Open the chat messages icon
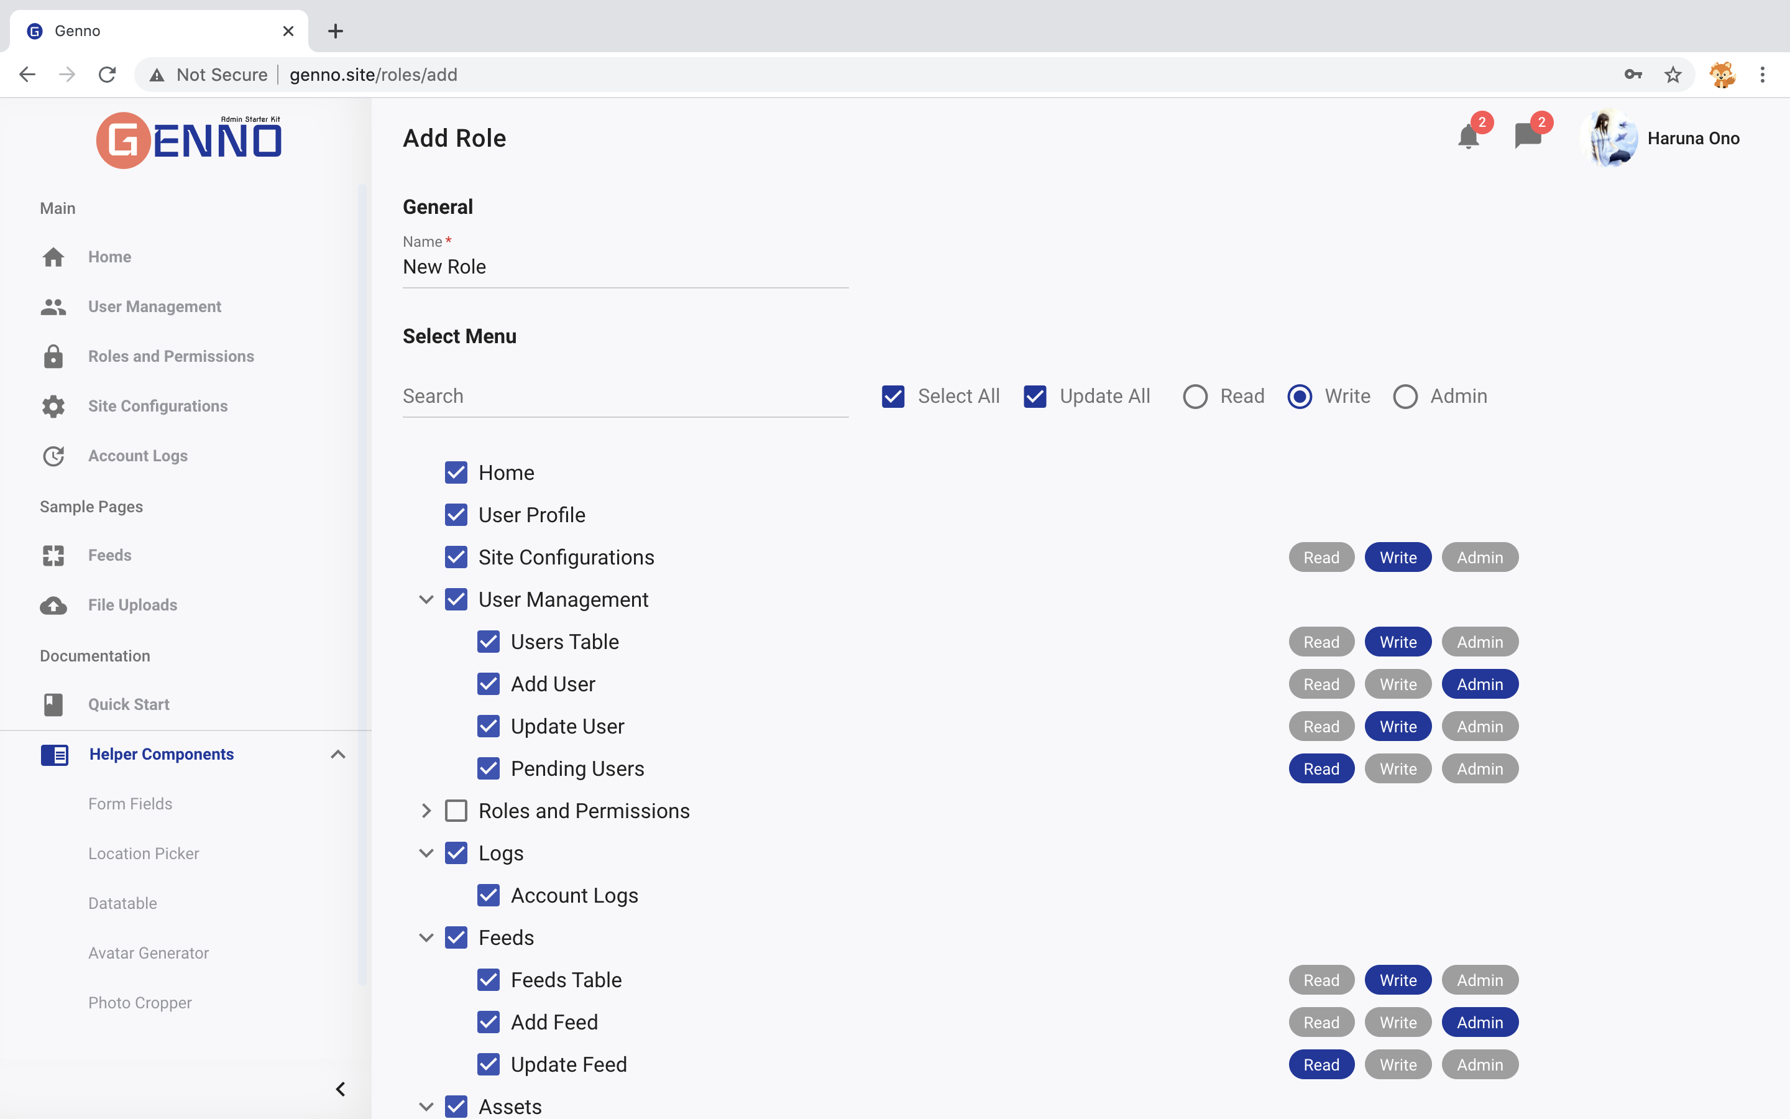 click(1528, 137)
